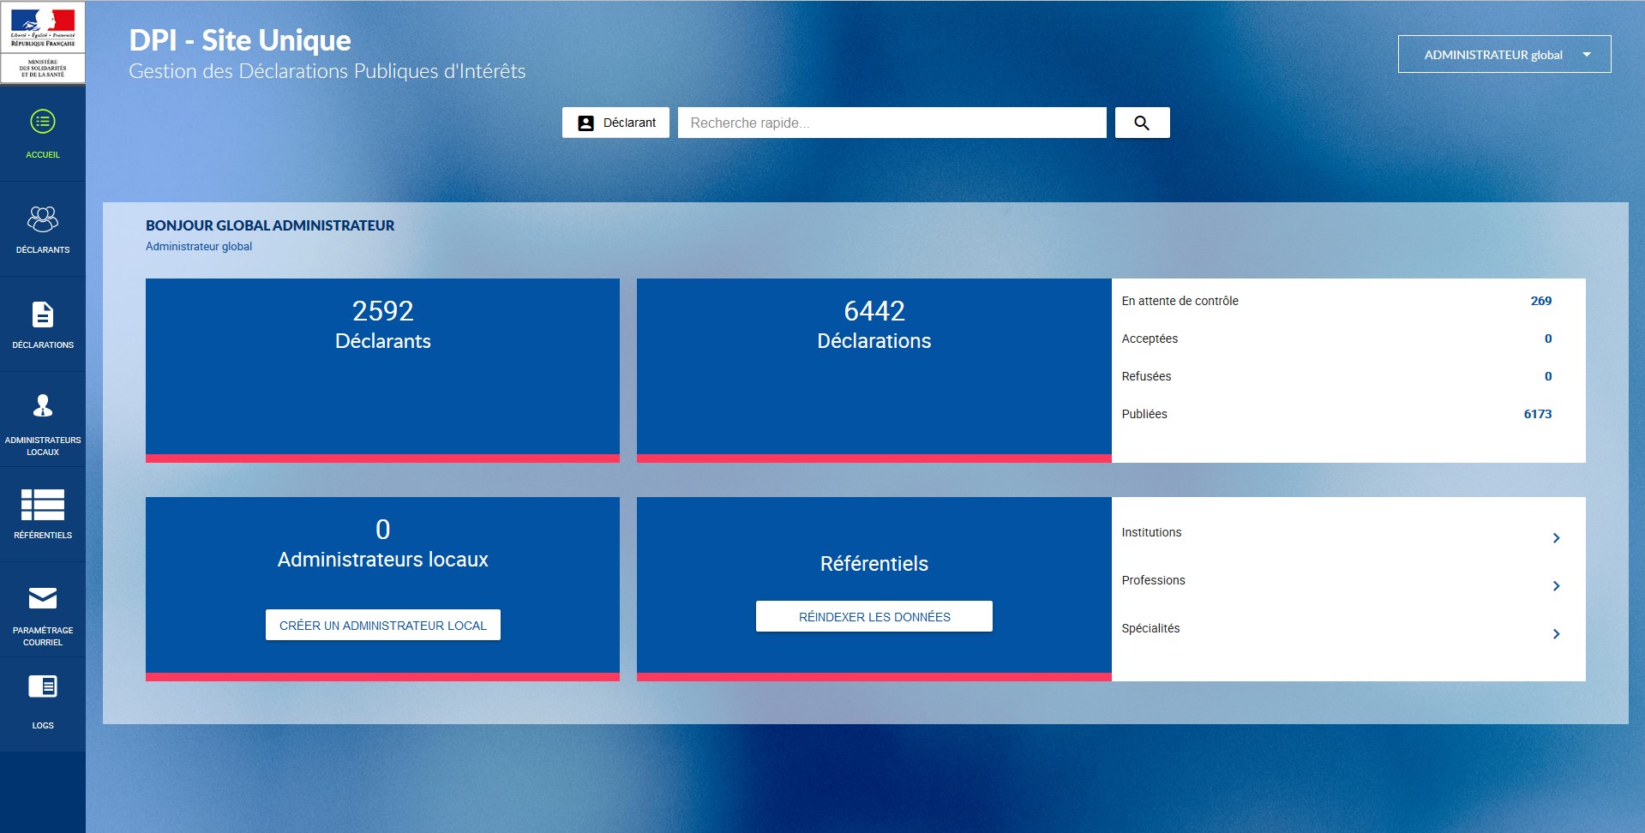This screenshot has width=1645, height=833.
Task: Click the ADMINISTRATEURS LOCAUX sidebar label
Action: [43, 446]
